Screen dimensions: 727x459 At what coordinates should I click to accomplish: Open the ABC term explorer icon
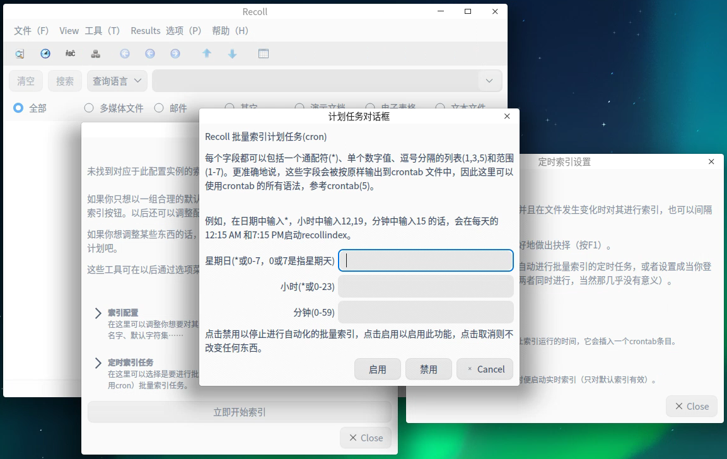point(70,54)
